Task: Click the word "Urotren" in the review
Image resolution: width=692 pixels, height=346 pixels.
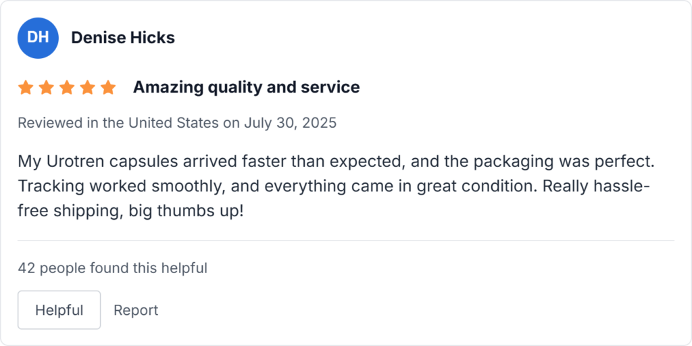Action: (74, 162)
